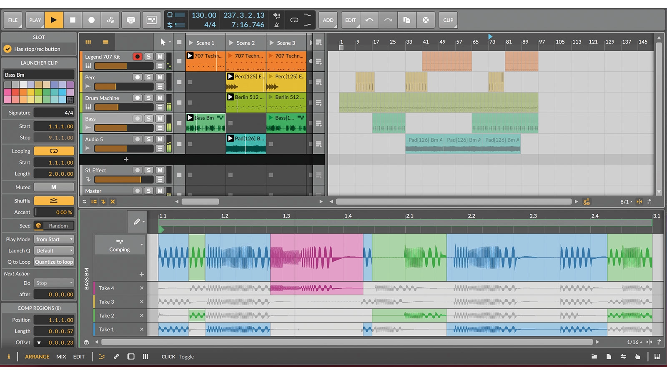Image resolution: width=667 pixels, height=375 pixels.
Task: Open the FILE menu
Action: pyautogui.click(x=13, y=20)
